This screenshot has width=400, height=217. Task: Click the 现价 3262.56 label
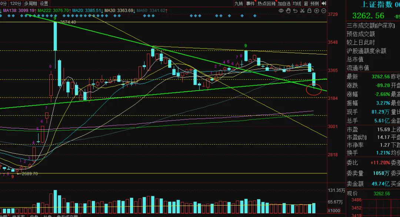381,194
